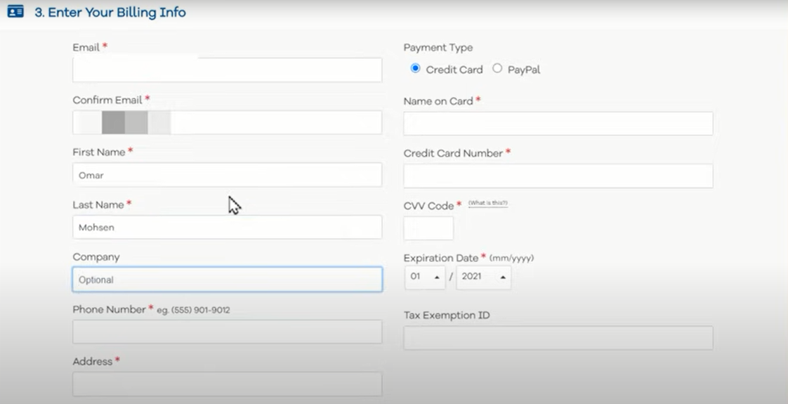Screen dimensions: 788x404
Task: Click the billing info card icon
Action: (15, 11)
